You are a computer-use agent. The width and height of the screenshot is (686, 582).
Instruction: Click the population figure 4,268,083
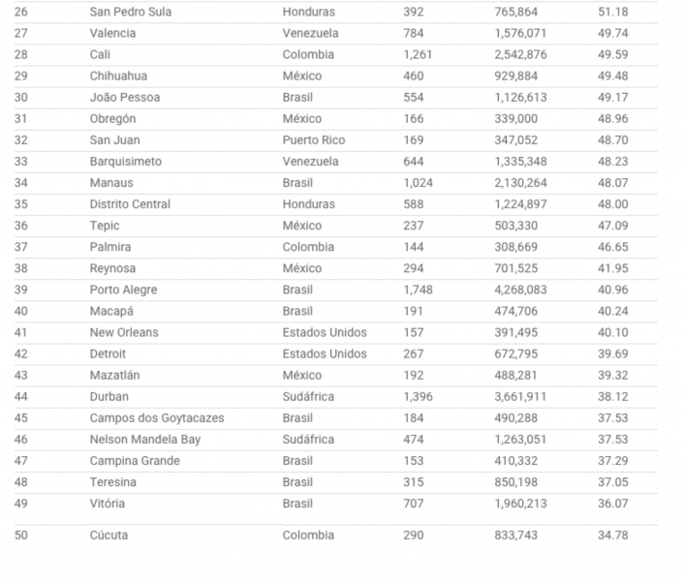521,290
